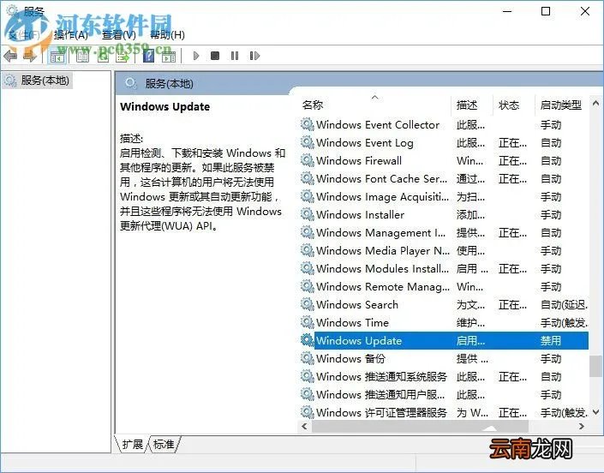This screenshot has width=604, height=473.
Task: Click the horizontal scrollbar thumb
Action: [x=421, y=427]
